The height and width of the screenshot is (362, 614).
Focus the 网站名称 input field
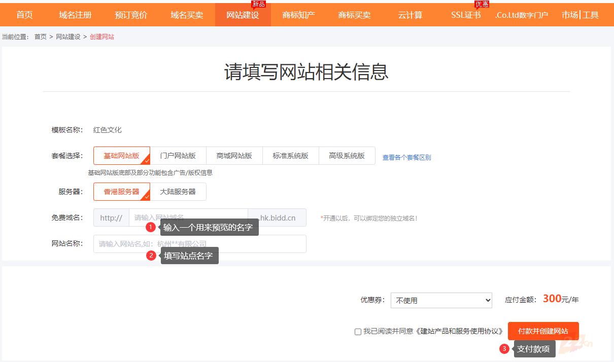pyautogui.click(x=200, y=244)
